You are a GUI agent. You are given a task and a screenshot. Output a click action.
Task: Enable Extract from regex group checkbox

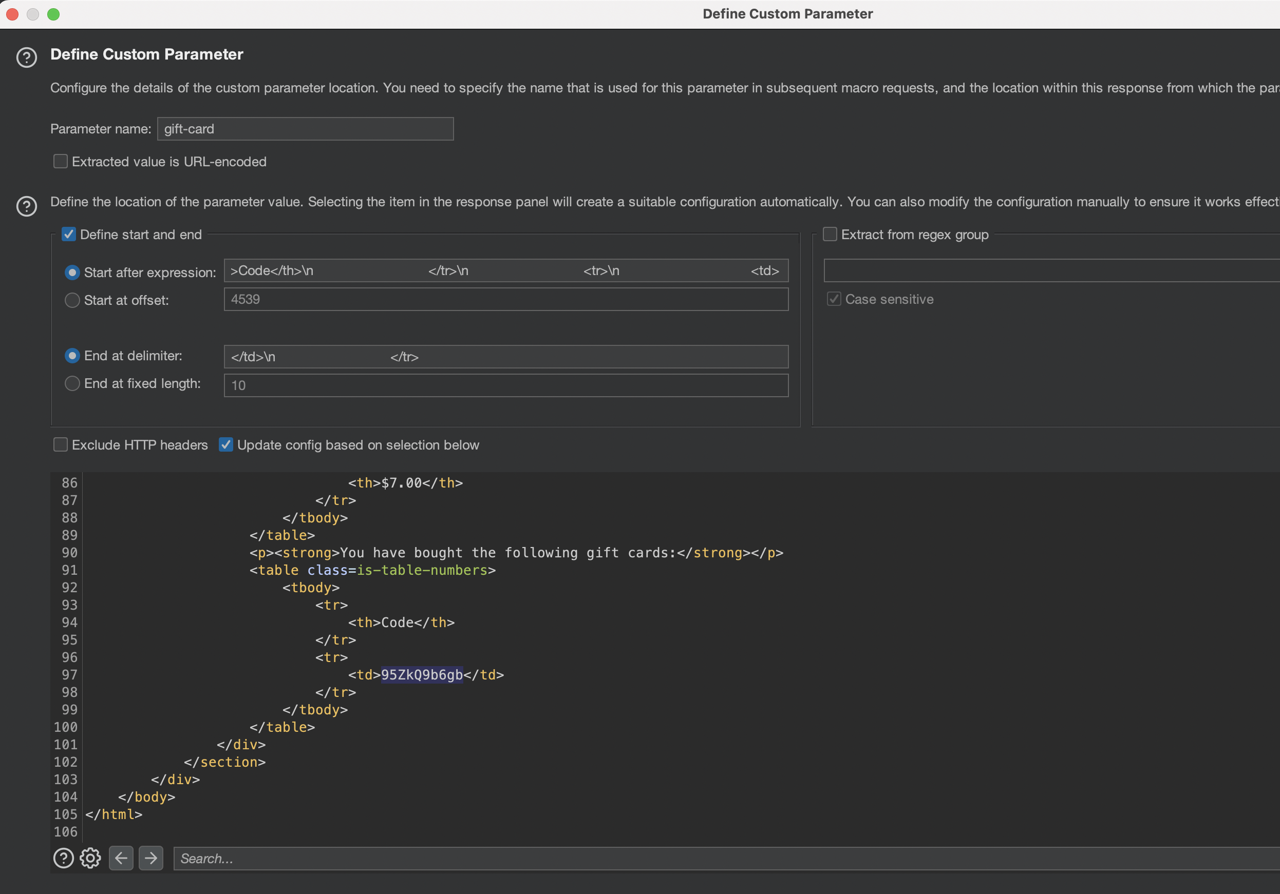[x=830, y=235]
